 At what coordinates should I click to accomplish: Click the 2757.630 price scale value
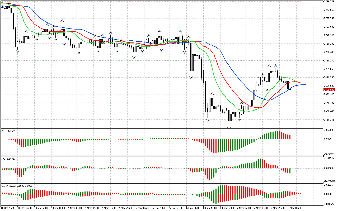(x=330, y=27)
